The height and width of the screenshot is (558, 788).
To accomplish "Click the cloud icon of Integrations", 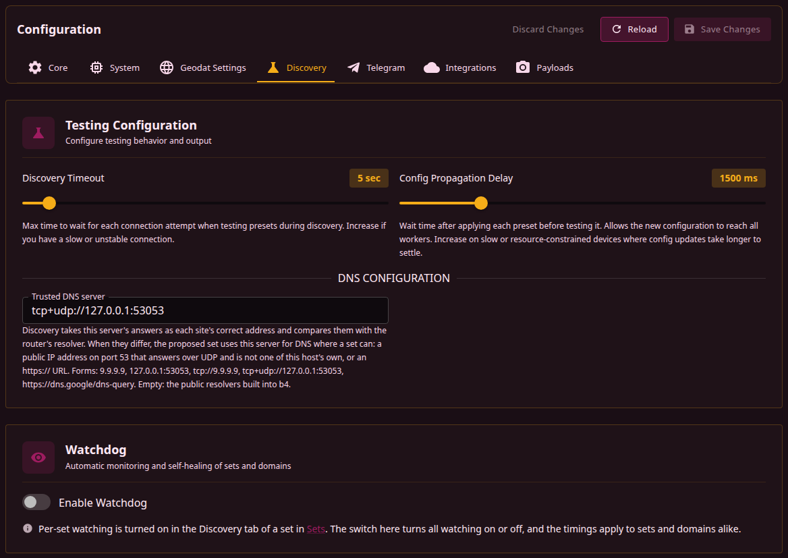I will pyautogui.click(x=432, y=67).
